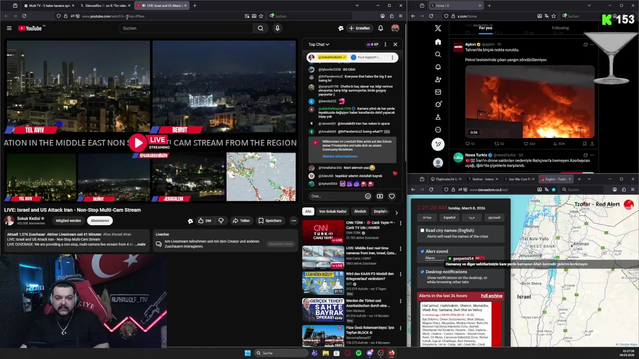Open X Notifications bell icon

click(x=438, y=67)
